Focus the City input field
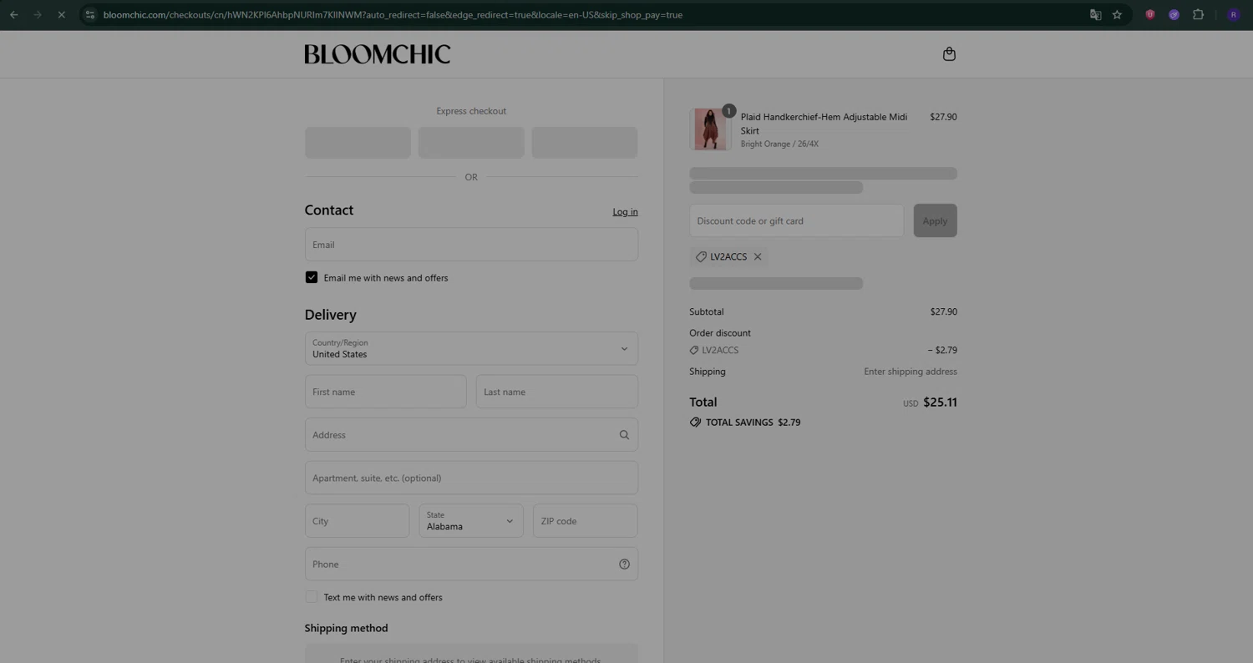Screen dimensions: 1253x663 pos(358,521)
